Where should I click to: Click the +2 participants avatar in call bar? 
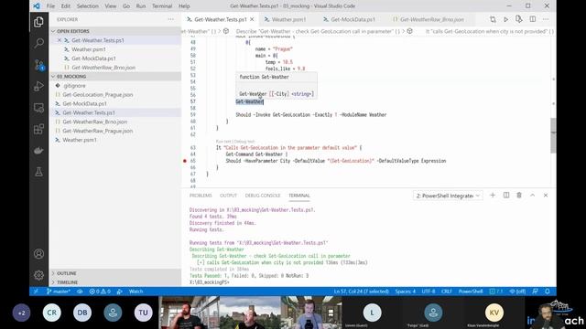click(x=21, y=313)
